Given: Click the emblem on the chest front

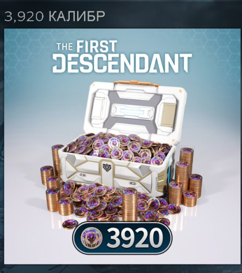Looking at the screenshot, I should click(x=105, y=166).
